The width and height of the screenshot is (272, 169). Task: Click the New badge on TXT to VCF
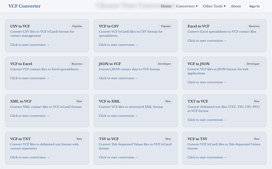pos(257,101)
